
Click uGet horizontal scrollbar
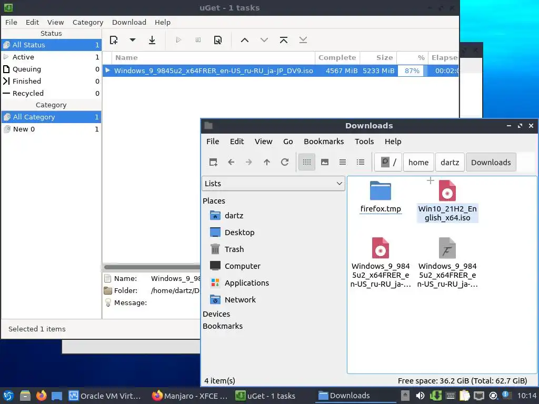[152, 267]
